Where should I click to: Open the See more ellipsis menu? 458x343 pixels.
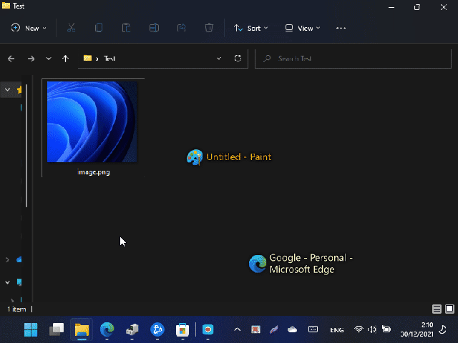click(341, 28)
